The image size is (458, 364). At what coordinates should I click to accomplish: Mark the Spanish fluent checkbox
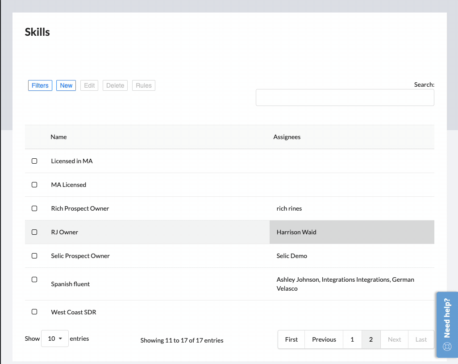click(x=34, y=279)
